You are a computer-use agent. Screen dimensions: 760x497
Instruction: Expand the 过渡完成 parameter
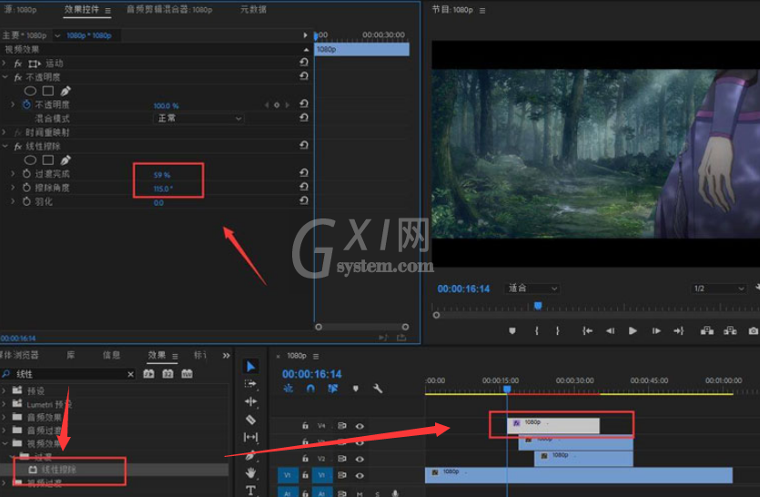point(13,174)
